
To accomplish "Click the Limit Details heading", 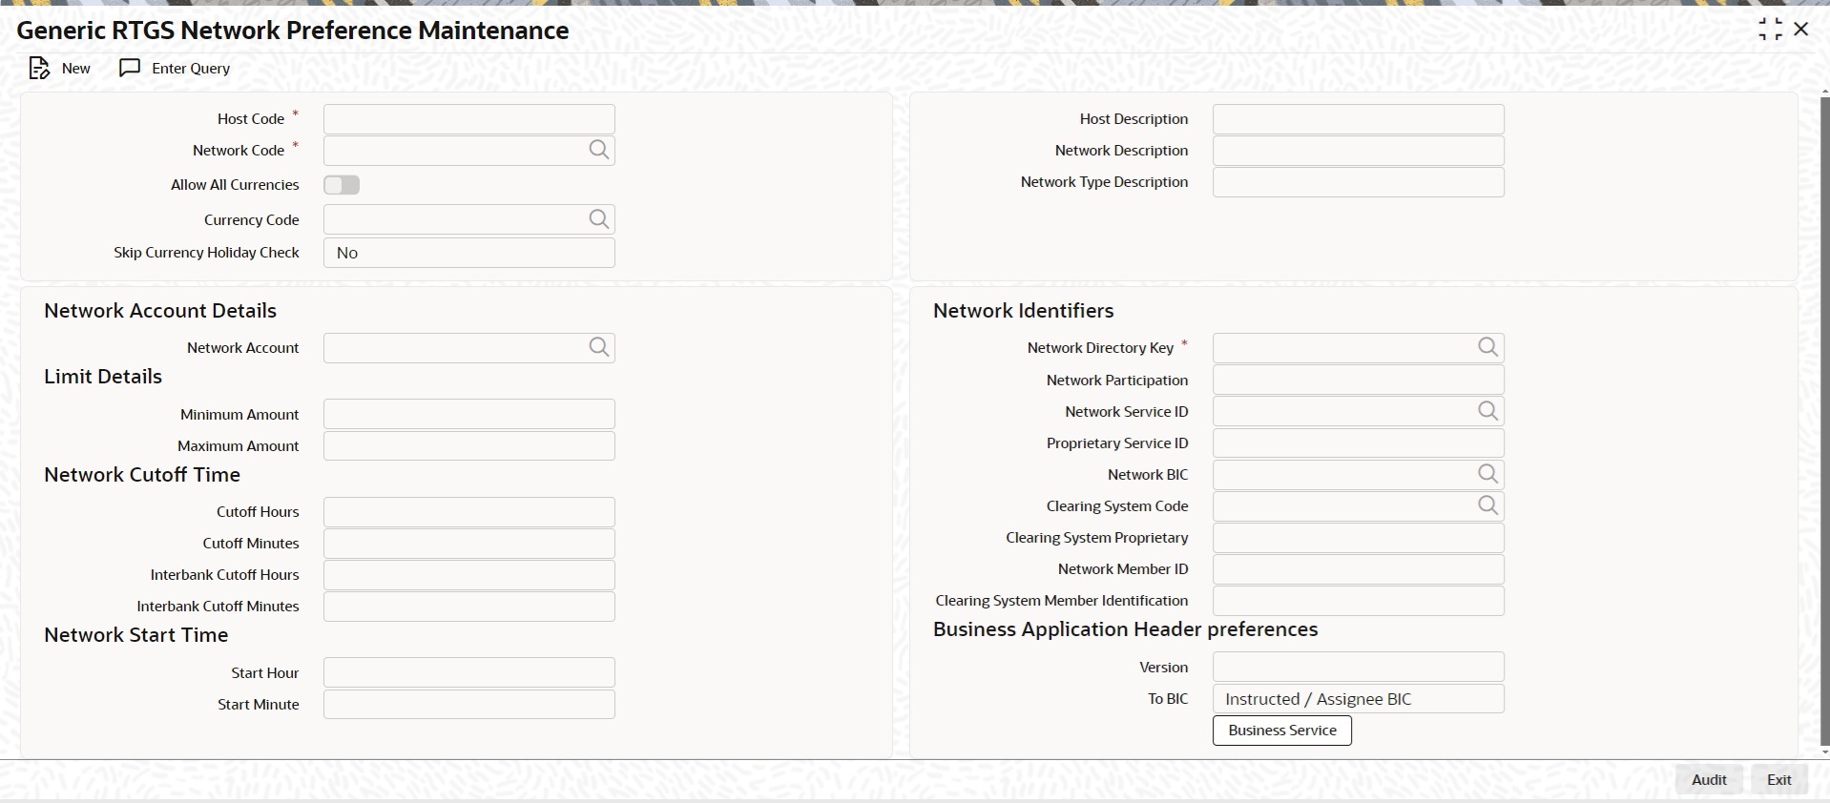I will 103,377.
